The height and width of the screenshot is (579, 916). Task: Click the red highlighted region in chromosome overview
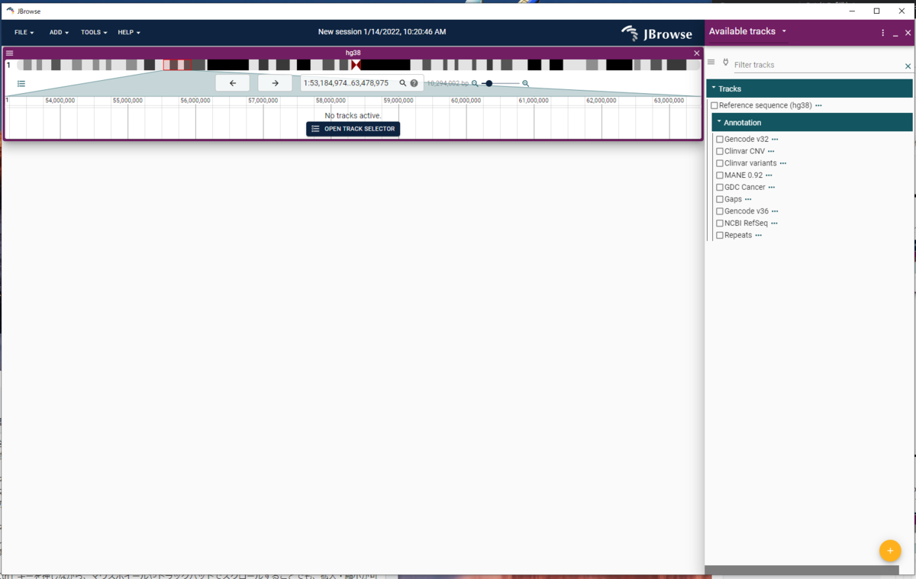(177, 65)
